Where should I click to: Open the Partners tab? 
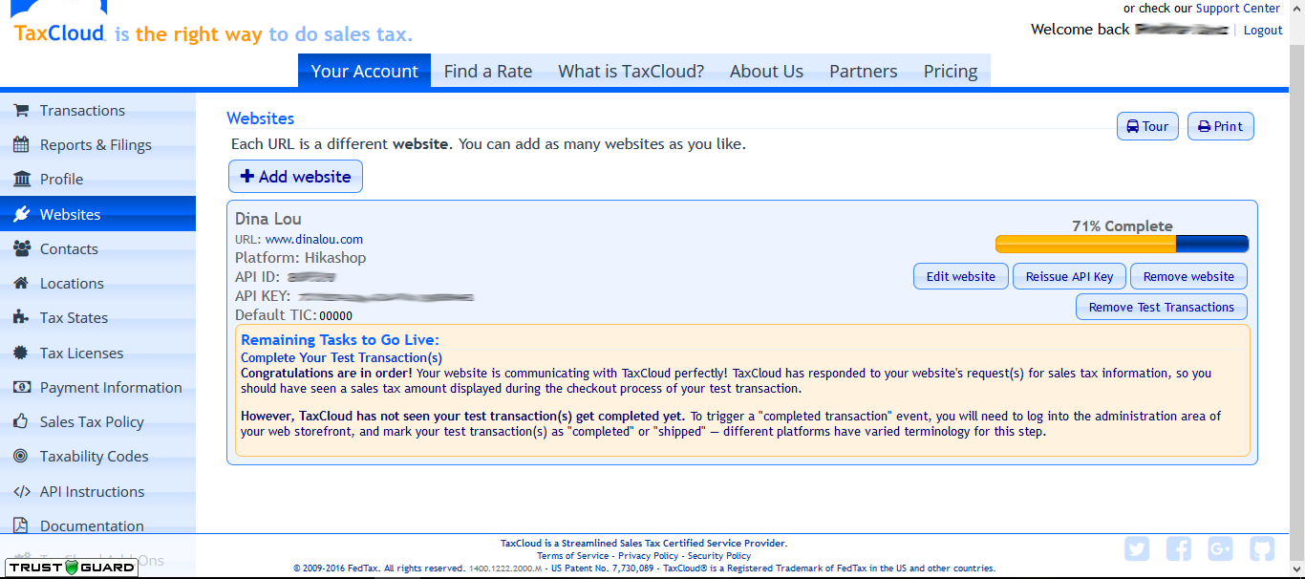pos(864,71)
